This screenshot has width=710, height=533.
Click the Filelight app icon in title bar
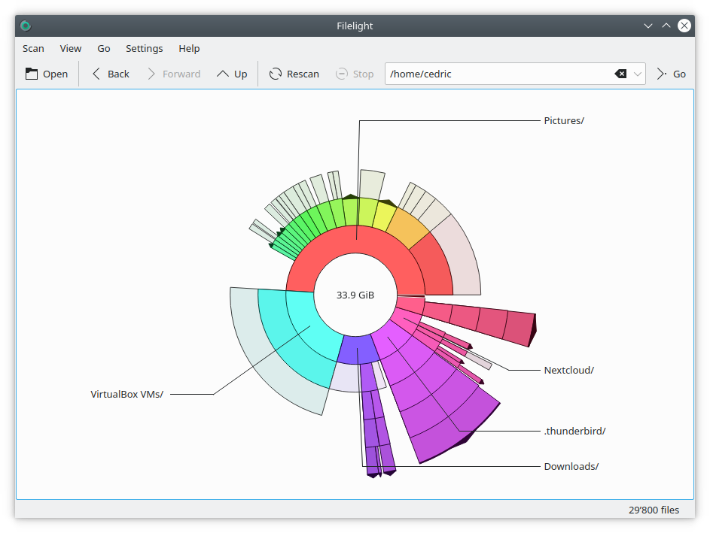26,26
